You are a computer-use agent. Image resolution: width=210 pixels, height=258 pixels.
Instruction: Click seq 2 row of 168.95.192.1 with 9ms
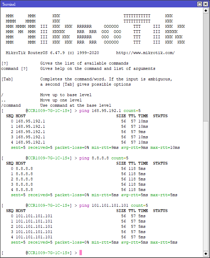pos(78,132)
